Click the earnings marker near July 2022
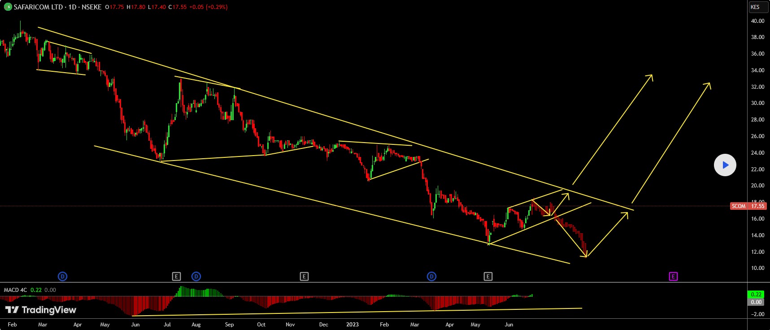The height and width of the screenshot is (330, 770). coord(176,276)
